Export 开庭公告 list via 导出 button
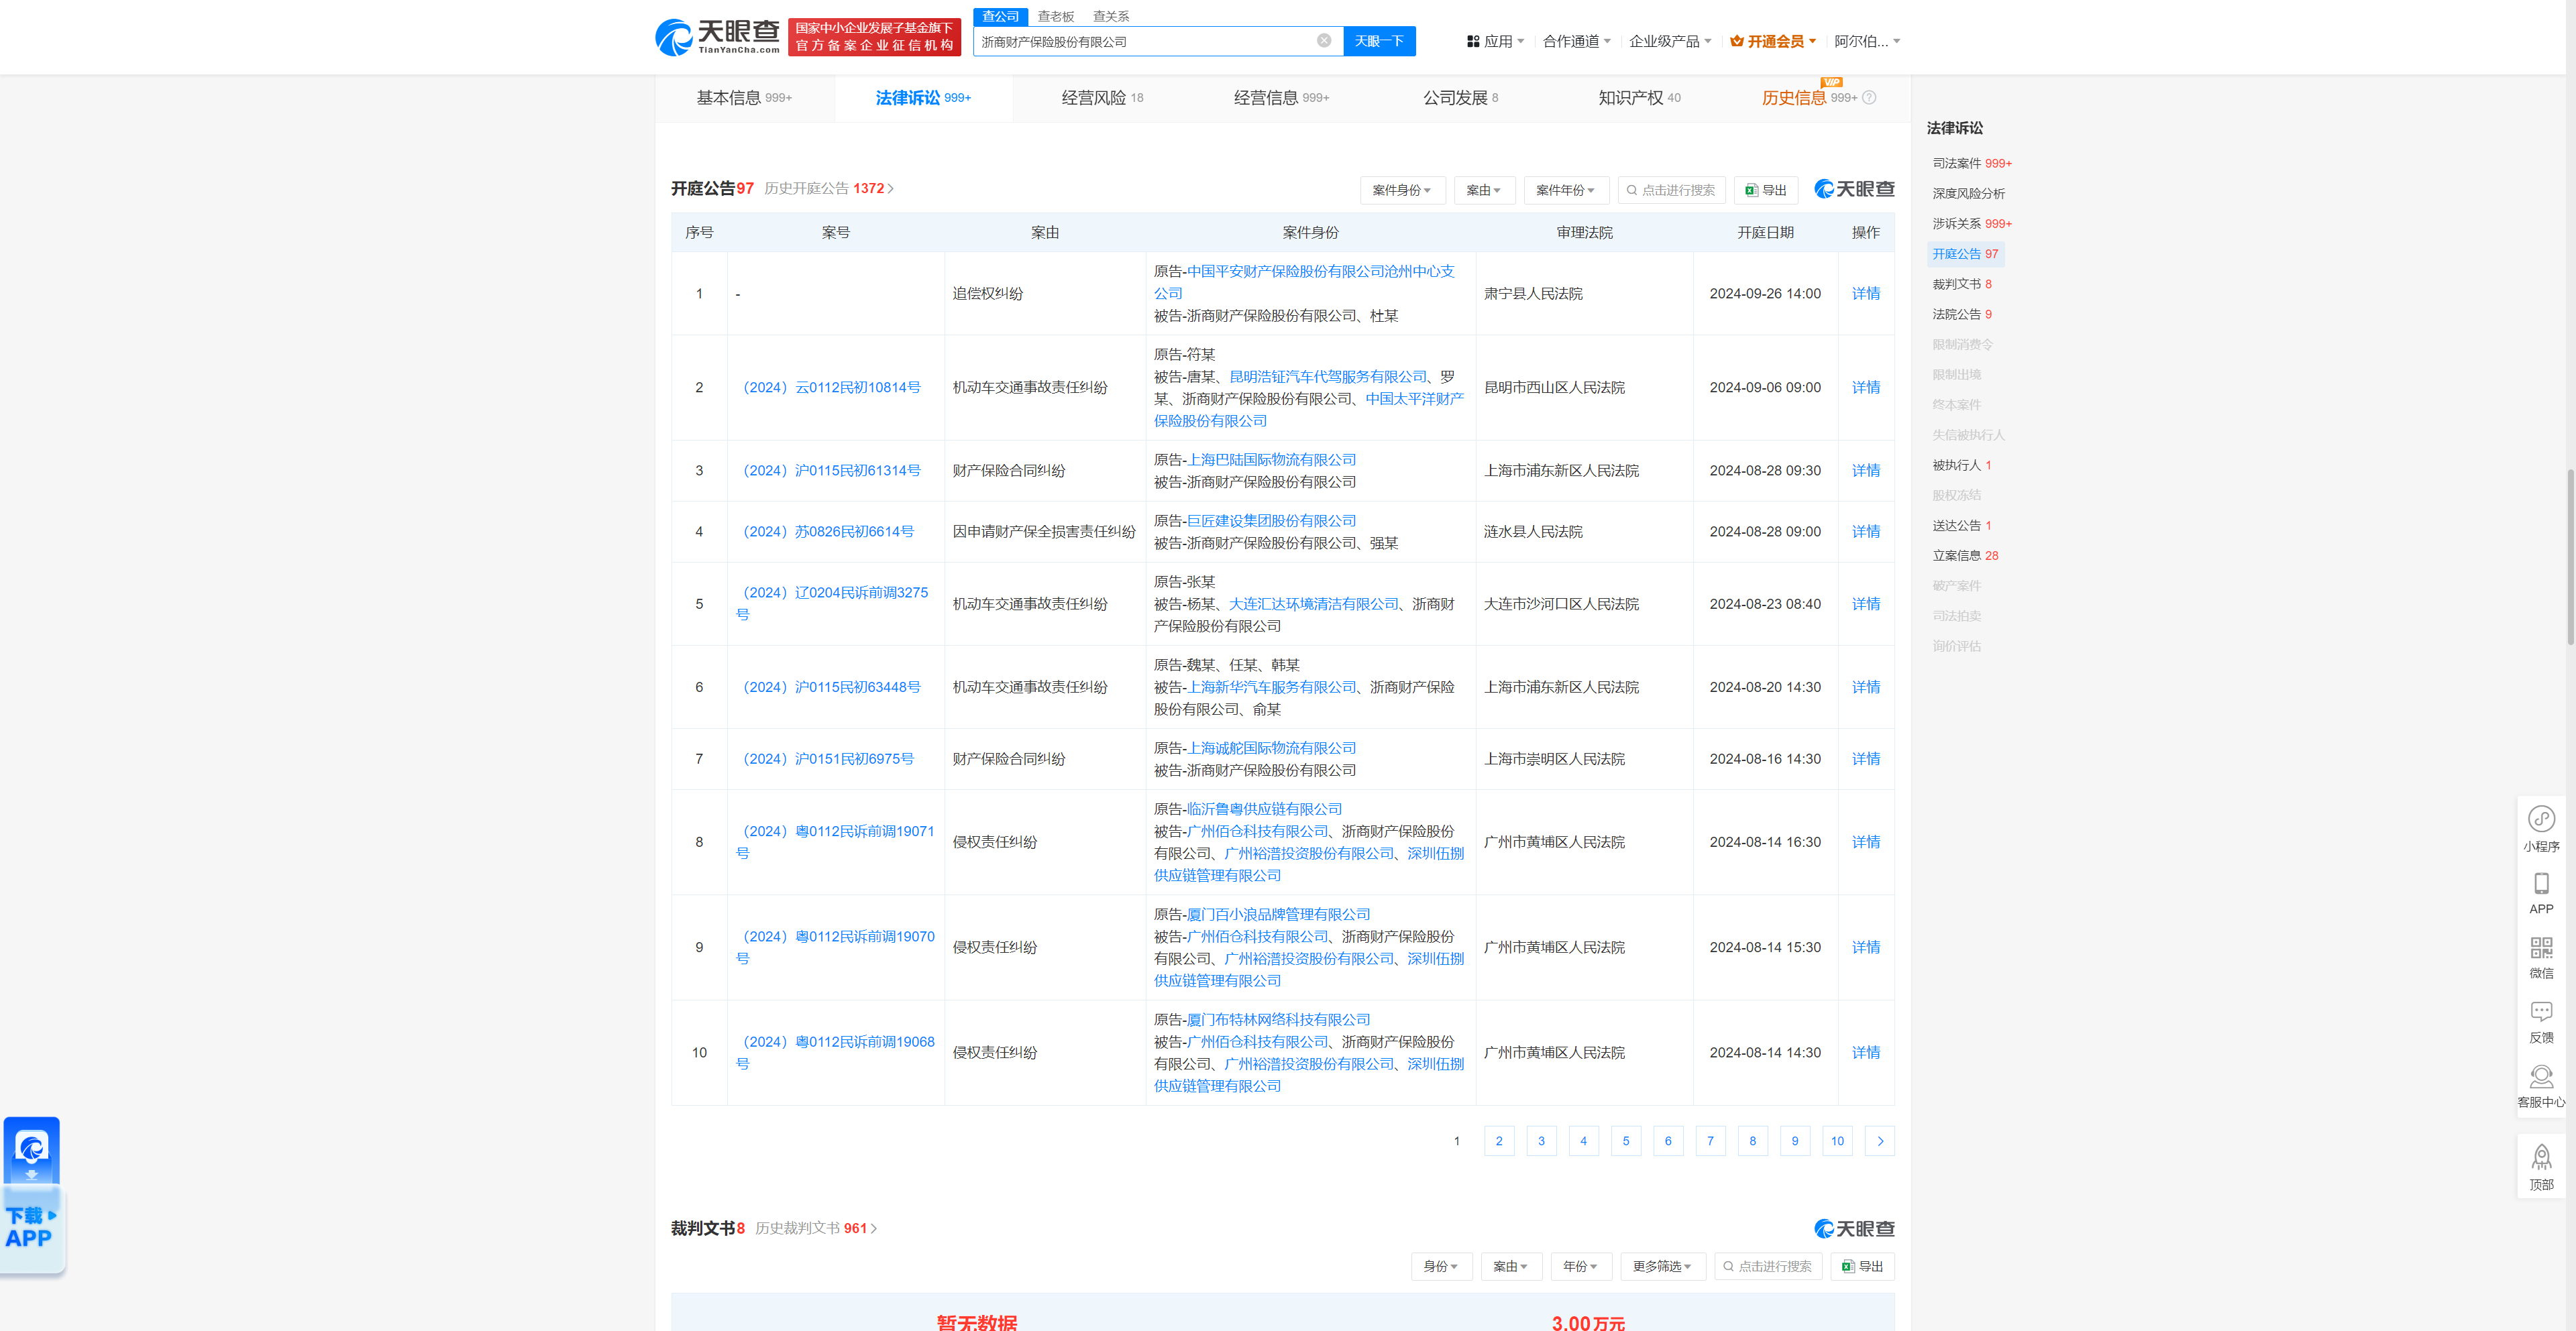The image size is (2576, 1331). [1766, 190]
